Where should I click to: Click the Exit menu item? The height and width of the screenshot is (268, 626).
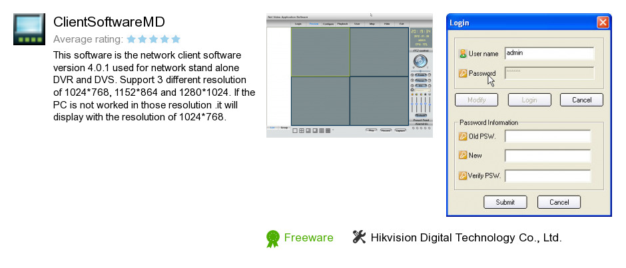(401, 24)
